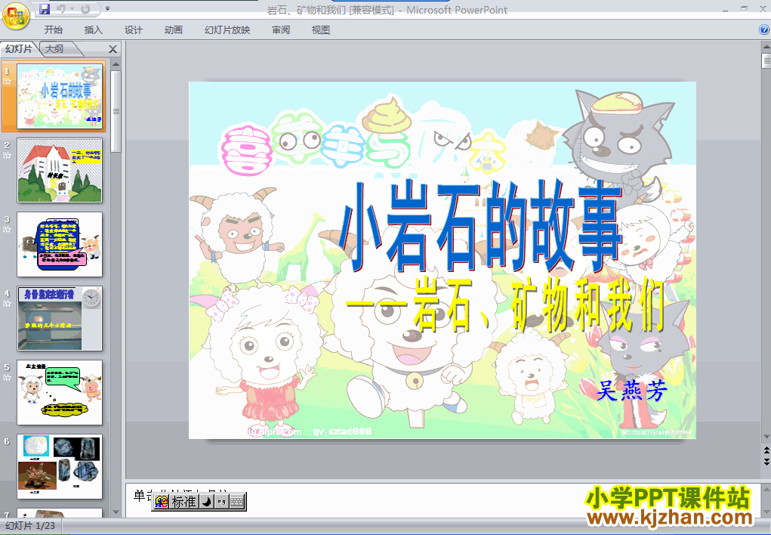Open PowerPoint Help with the question mark
The height and width of the screenshot is (535, 771).
pyautogui.click(x=764, y=29)
